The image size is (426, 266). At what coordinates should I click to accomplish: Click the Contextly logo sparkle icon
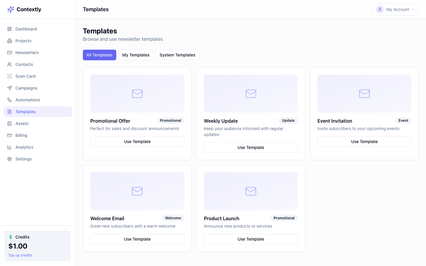click(11, 9)
